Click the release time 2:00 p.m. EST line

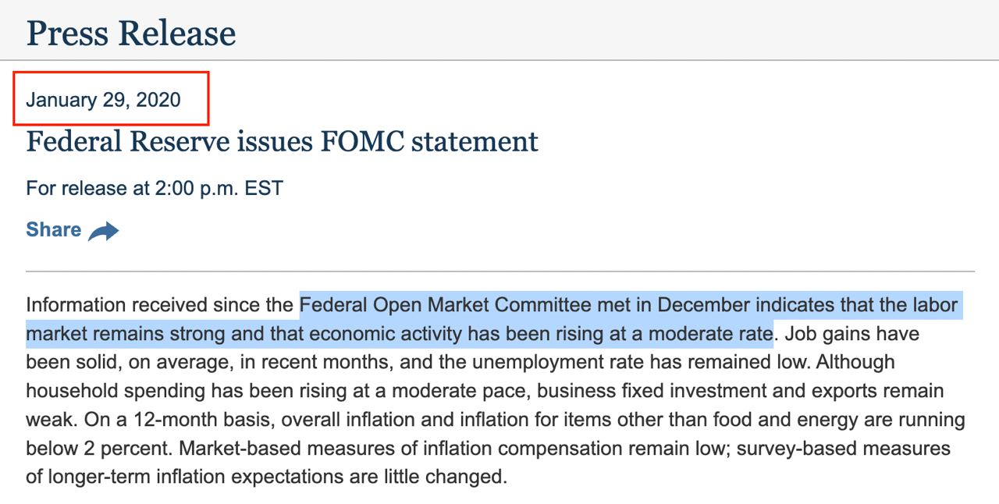point(155,188)
